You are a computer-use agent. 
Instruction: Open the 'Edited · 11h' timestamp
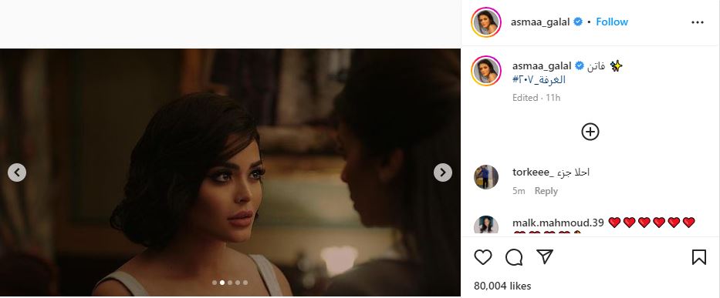536,98
